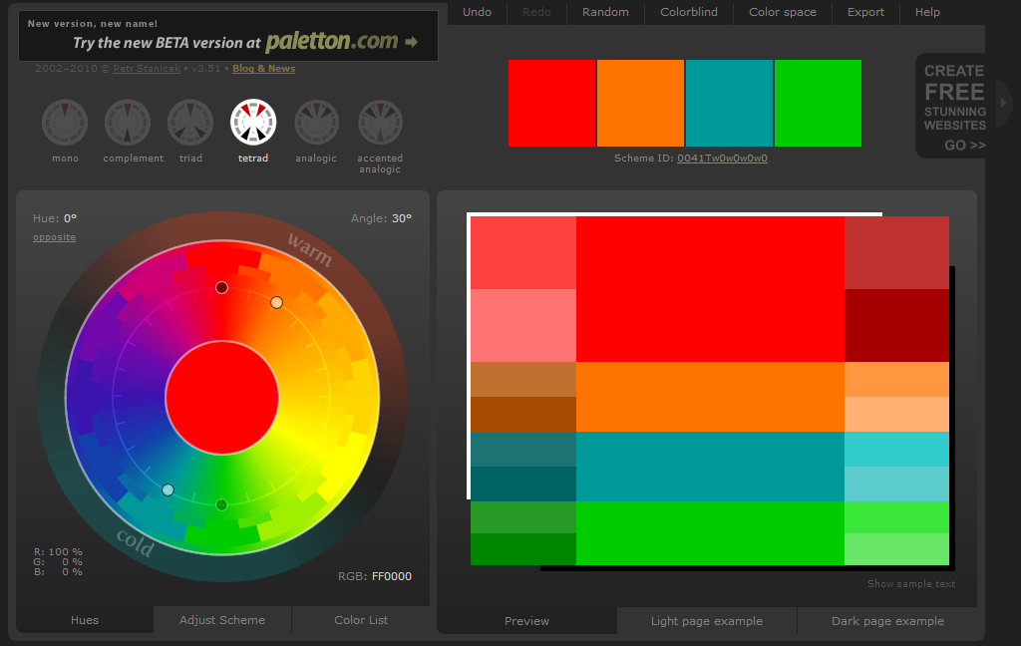
Task: Click the large teal block in preview
Action: (x=710, y=467)
